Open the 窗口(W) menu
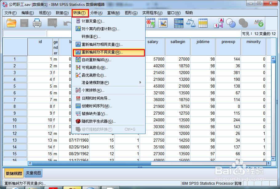The width and height of the screenshot is (280, 189). pos(174,13)
